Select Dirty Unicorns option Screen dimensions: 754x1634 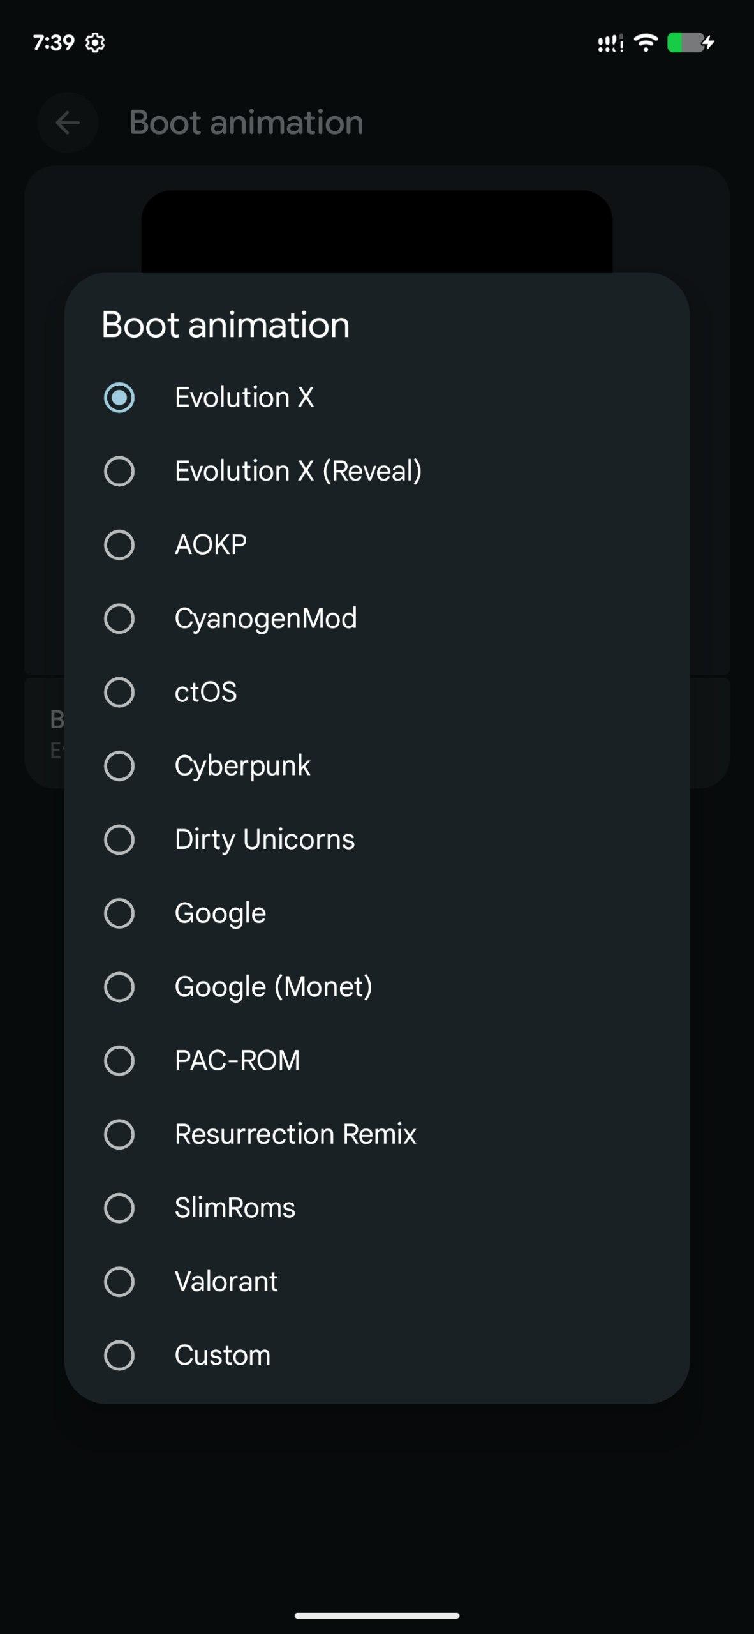(119, 839)
